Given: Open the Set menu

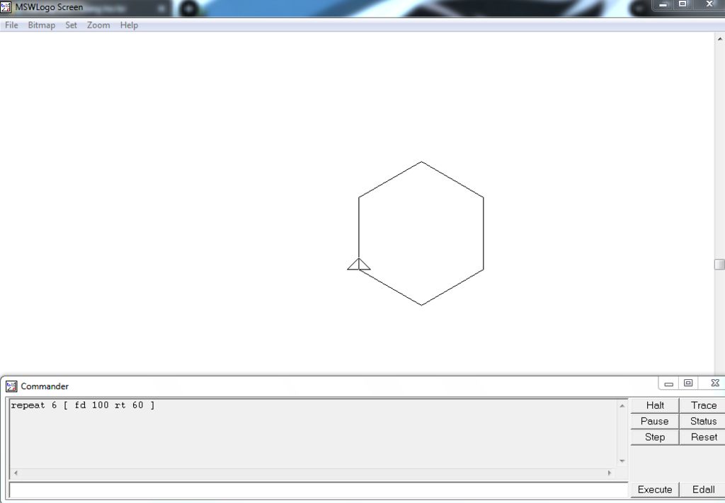Looking at the screenshot, I should (x=72, y=25).
